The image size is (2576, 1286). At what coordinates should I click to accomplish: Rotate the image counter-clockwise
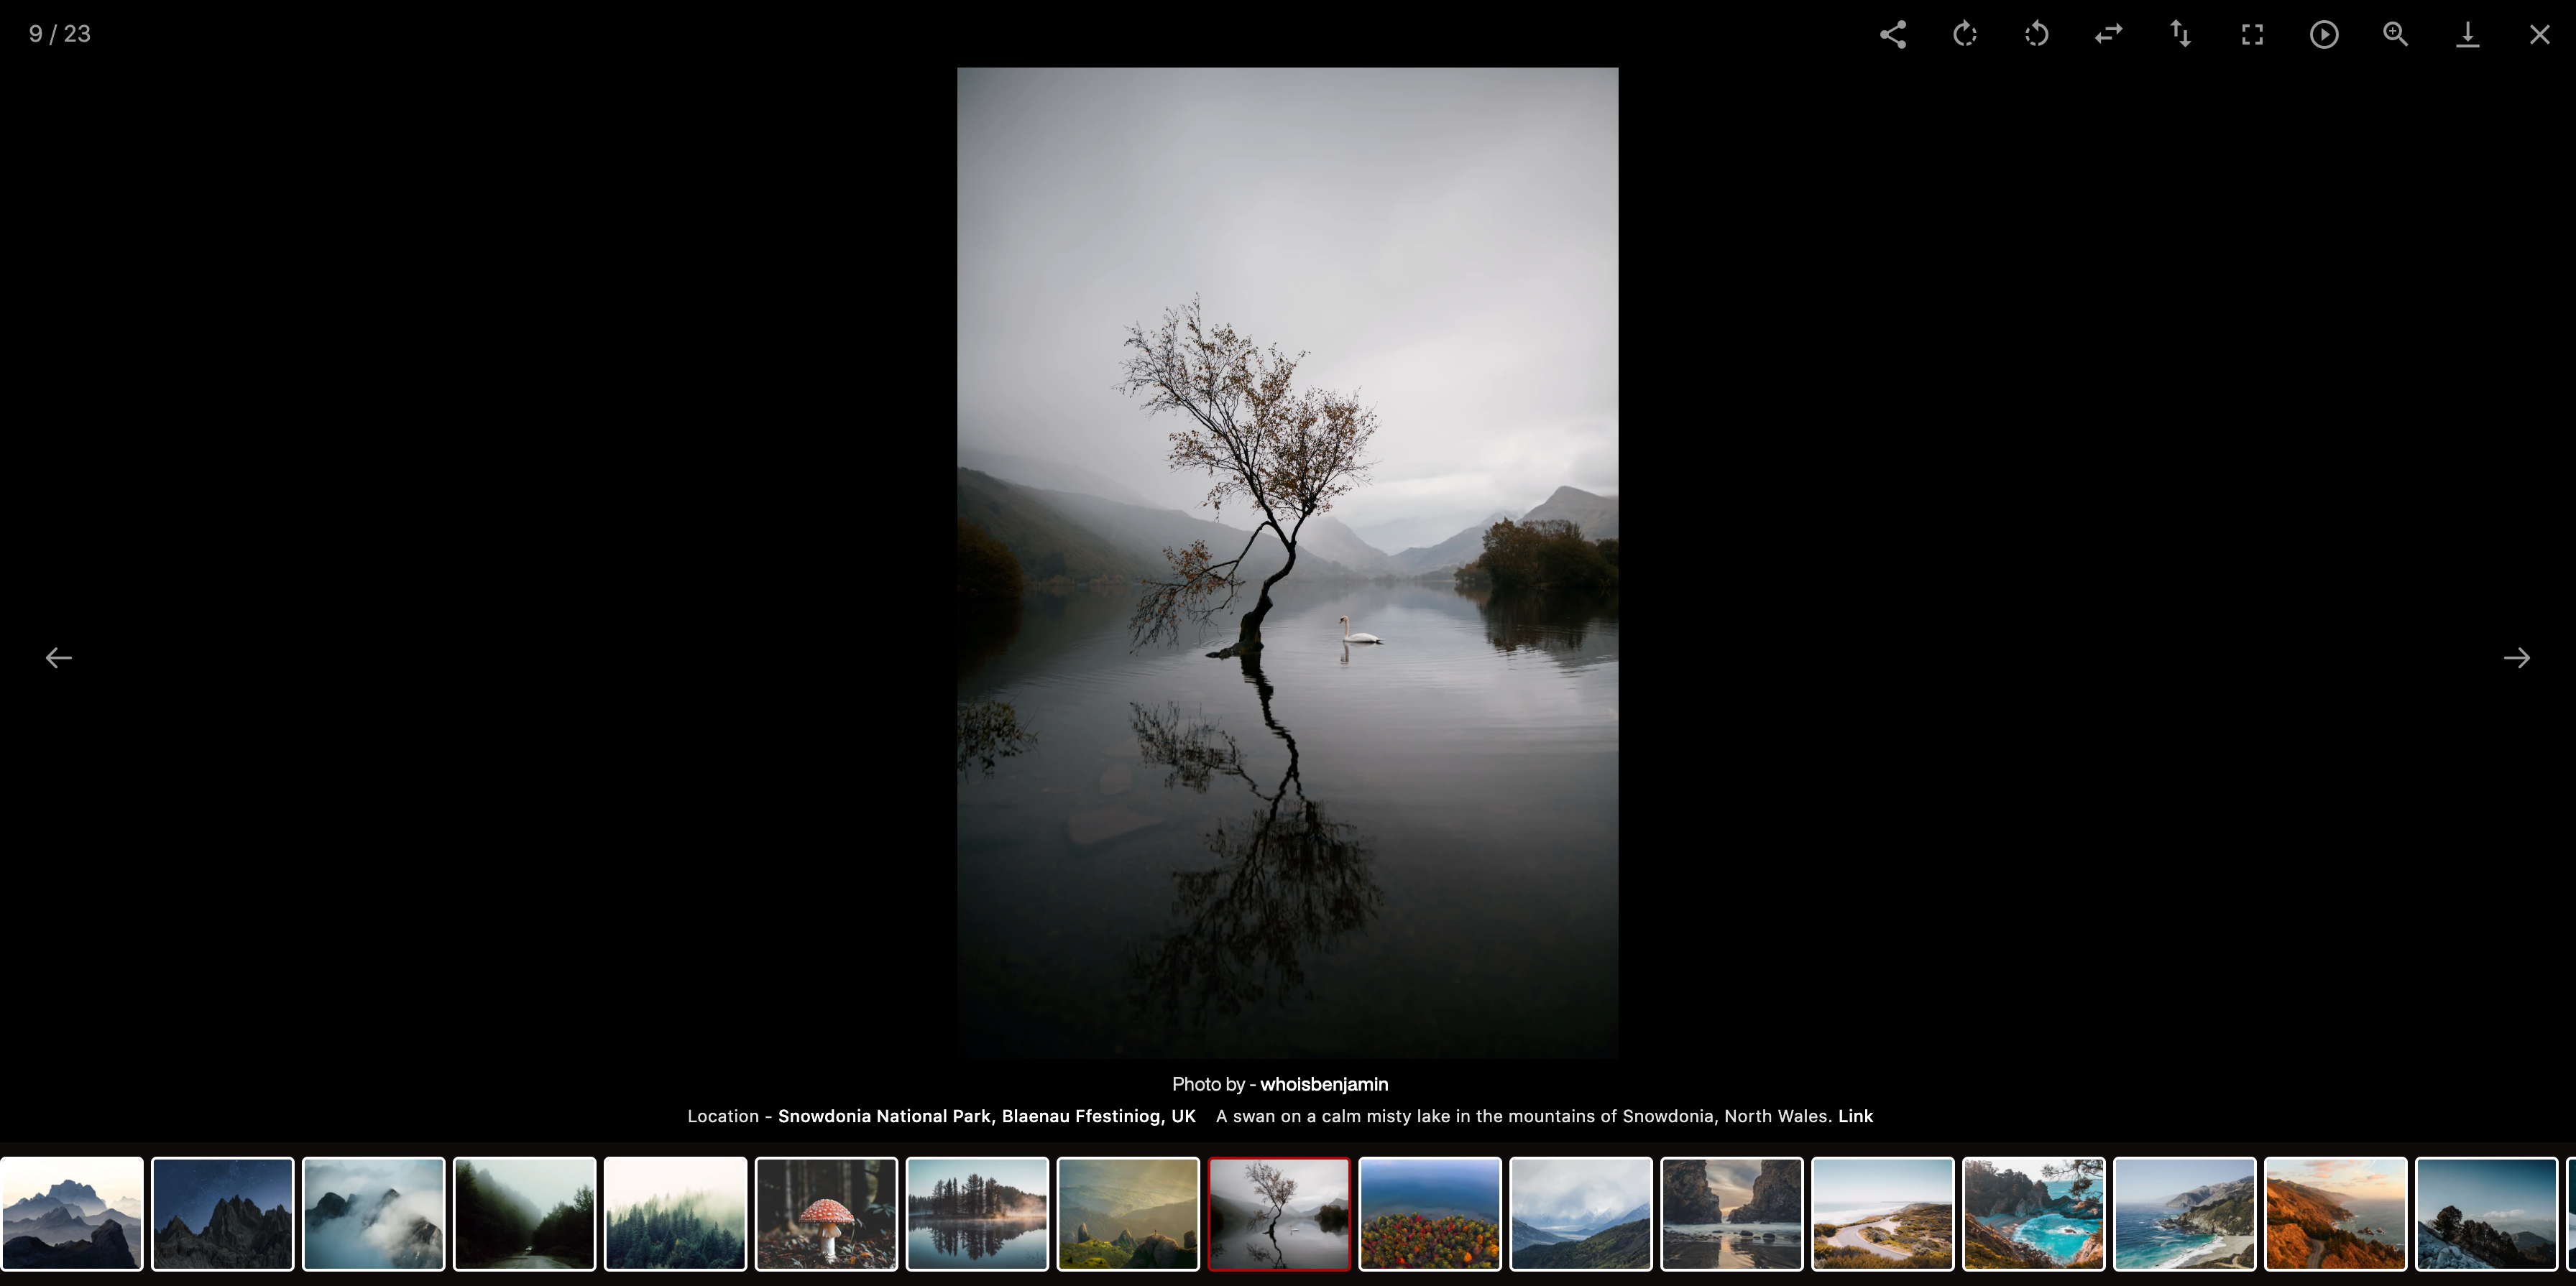click(x=2036, y=35)
